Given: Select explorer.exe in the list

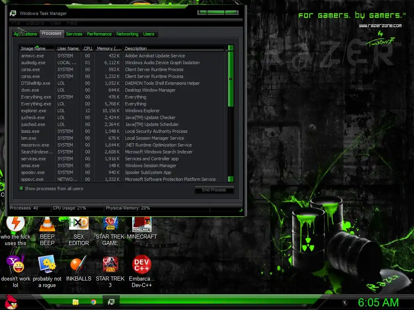Looking at the screenshot, I should [122, 111].
